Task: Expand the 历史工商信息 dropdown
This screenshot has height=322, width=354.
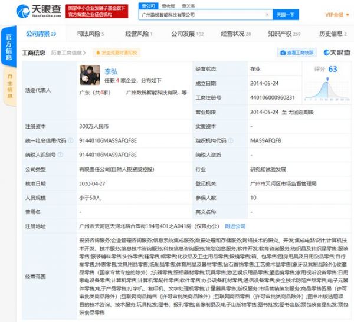Action: [68, 52]
